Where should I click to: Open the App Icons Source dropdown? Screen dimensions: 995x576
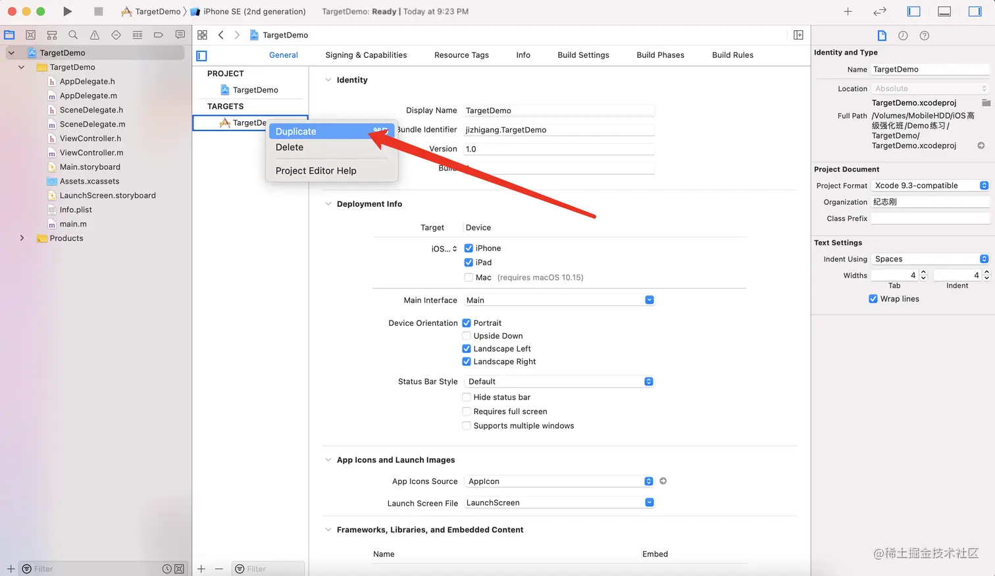[x=559, y=481]
